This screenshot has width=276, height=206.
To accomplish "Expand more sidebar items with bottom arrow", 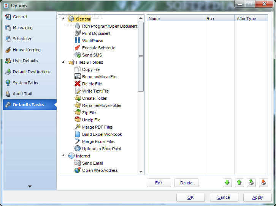I will 30,186.
